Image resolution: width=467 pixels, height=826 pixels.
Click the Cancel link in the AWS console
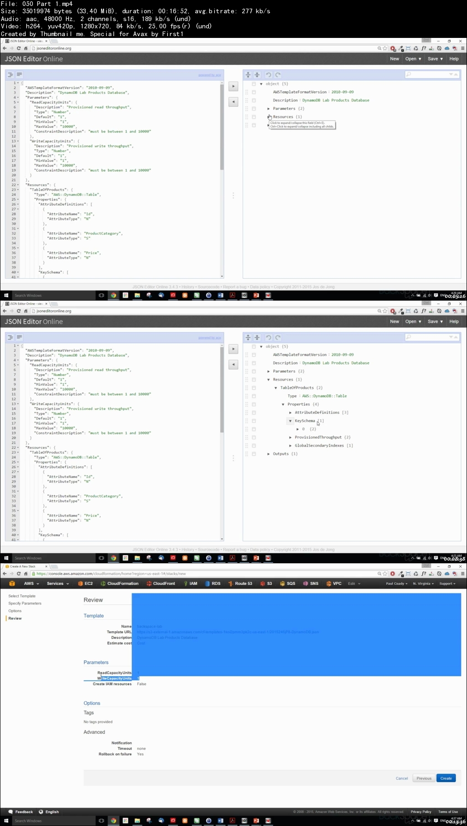(x=402, y=778)
